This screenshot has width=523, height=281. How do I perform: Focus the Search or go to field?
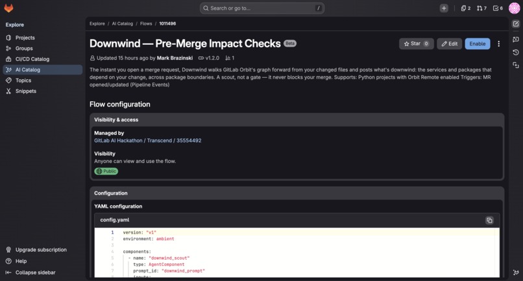click(262, 8)
